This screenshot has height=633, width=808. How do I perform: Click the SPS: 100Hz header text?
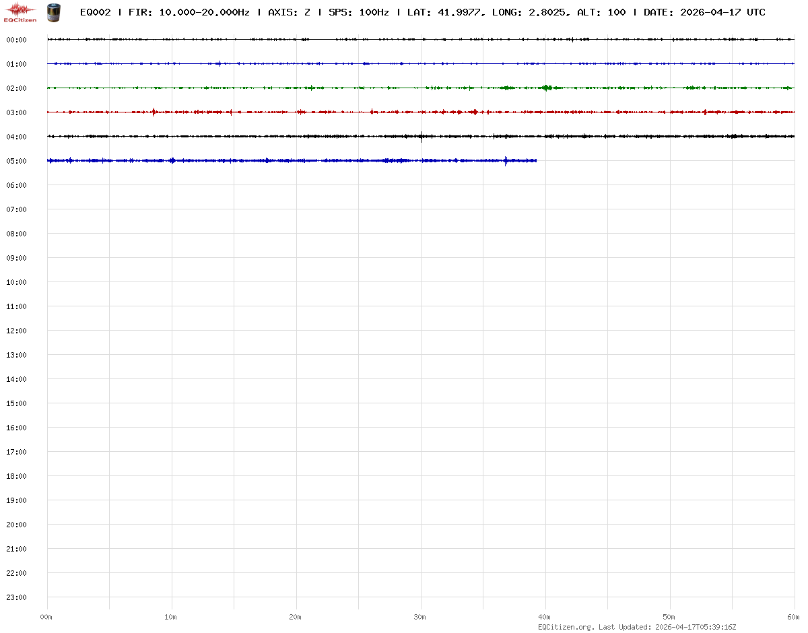[358, 12]
